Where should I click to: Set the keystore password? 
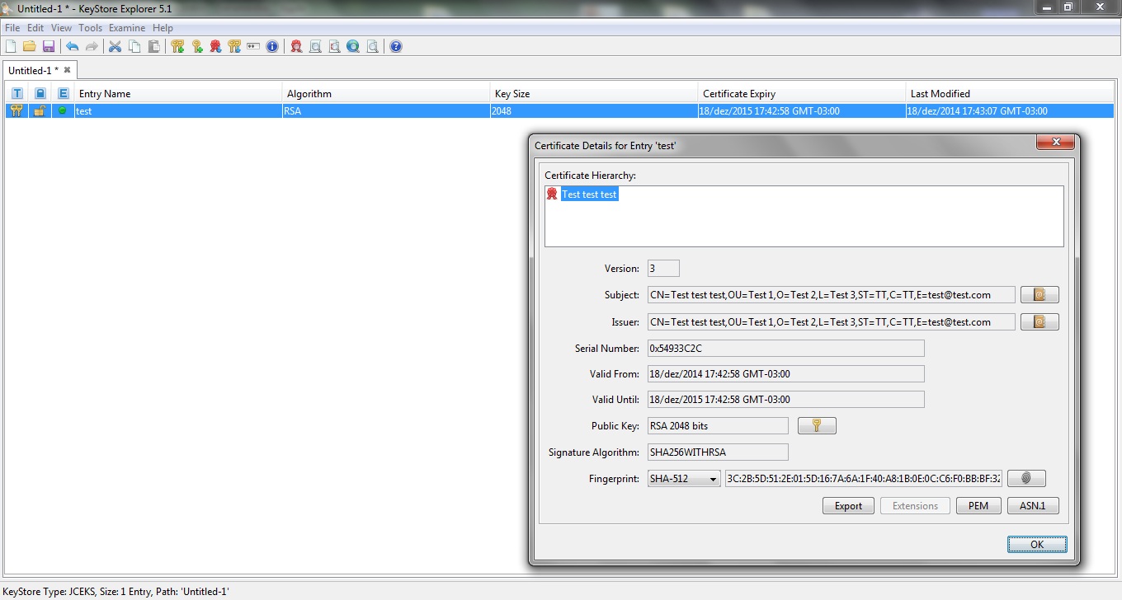tap(253, 46)
